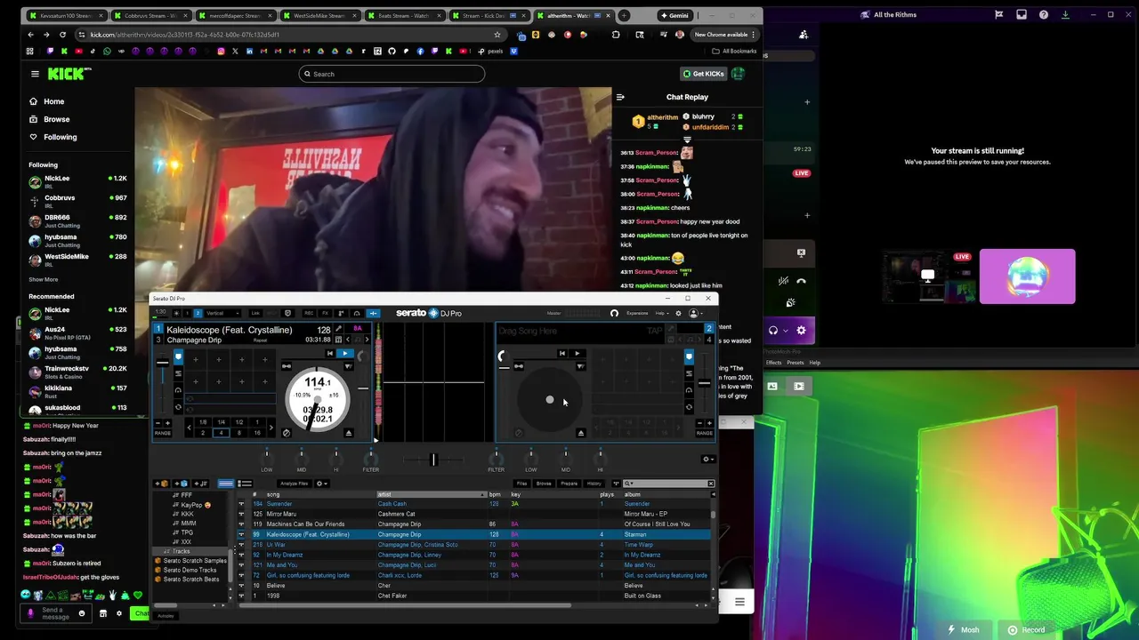Image resolution: width=1139 pixels, height=640 pixels.
Task: Open Serato settings gear icon
Action: point(678,313)
